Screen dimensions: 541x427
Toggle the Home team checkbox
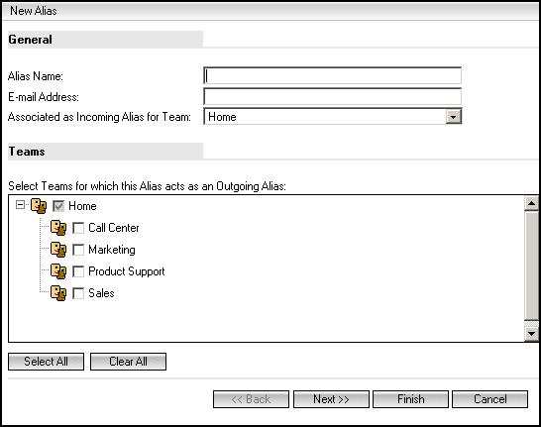click(58, 206)
